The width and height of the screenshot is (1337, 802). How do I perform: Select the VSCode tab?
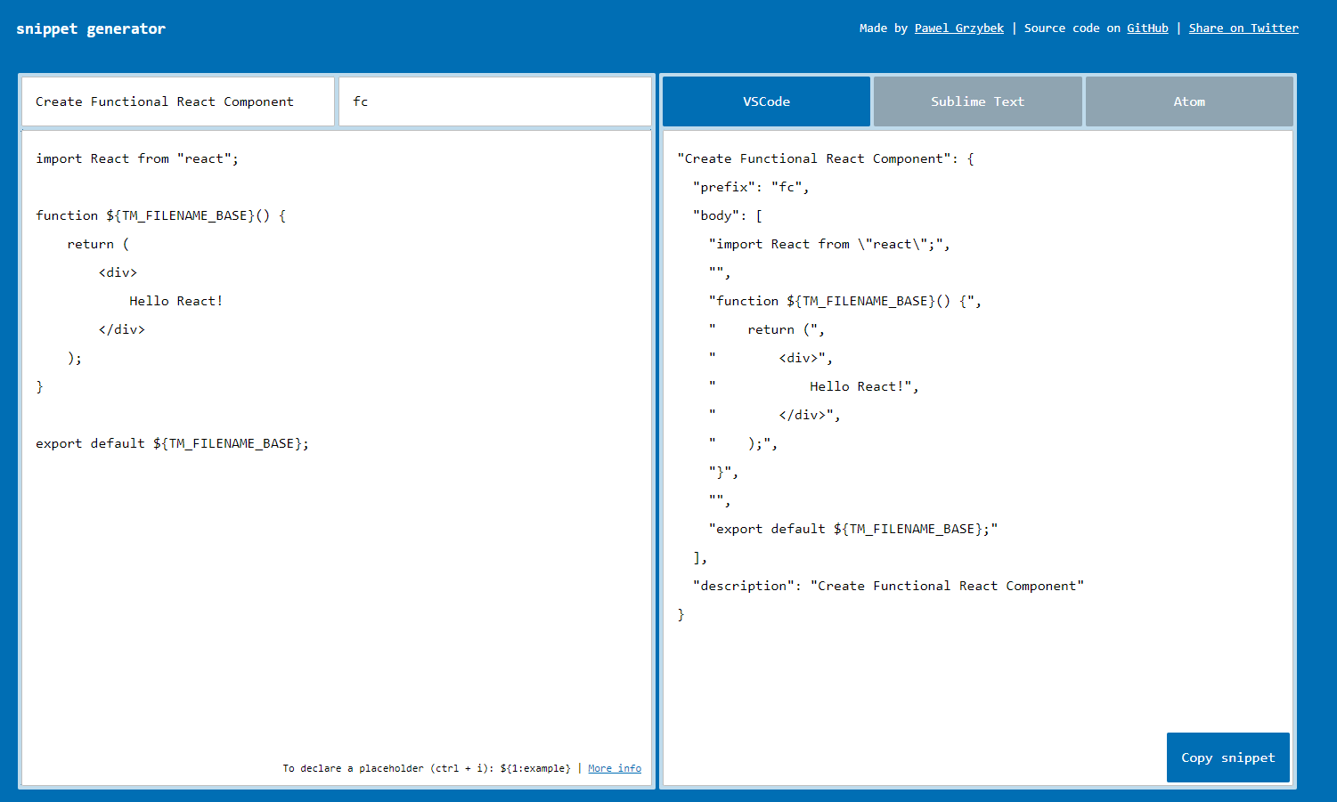point(766,101)
